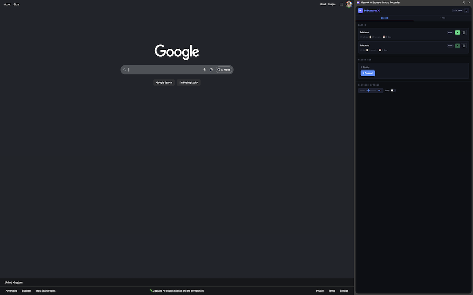Click the Google Search button

click(x=164, y=83)
